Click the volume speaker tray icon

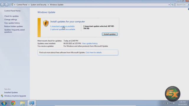(174, 103)
